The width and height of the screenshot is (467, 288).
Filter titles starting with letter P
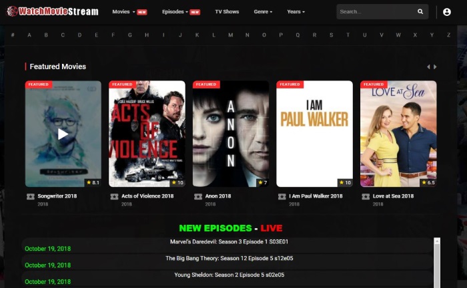[281, 35]
